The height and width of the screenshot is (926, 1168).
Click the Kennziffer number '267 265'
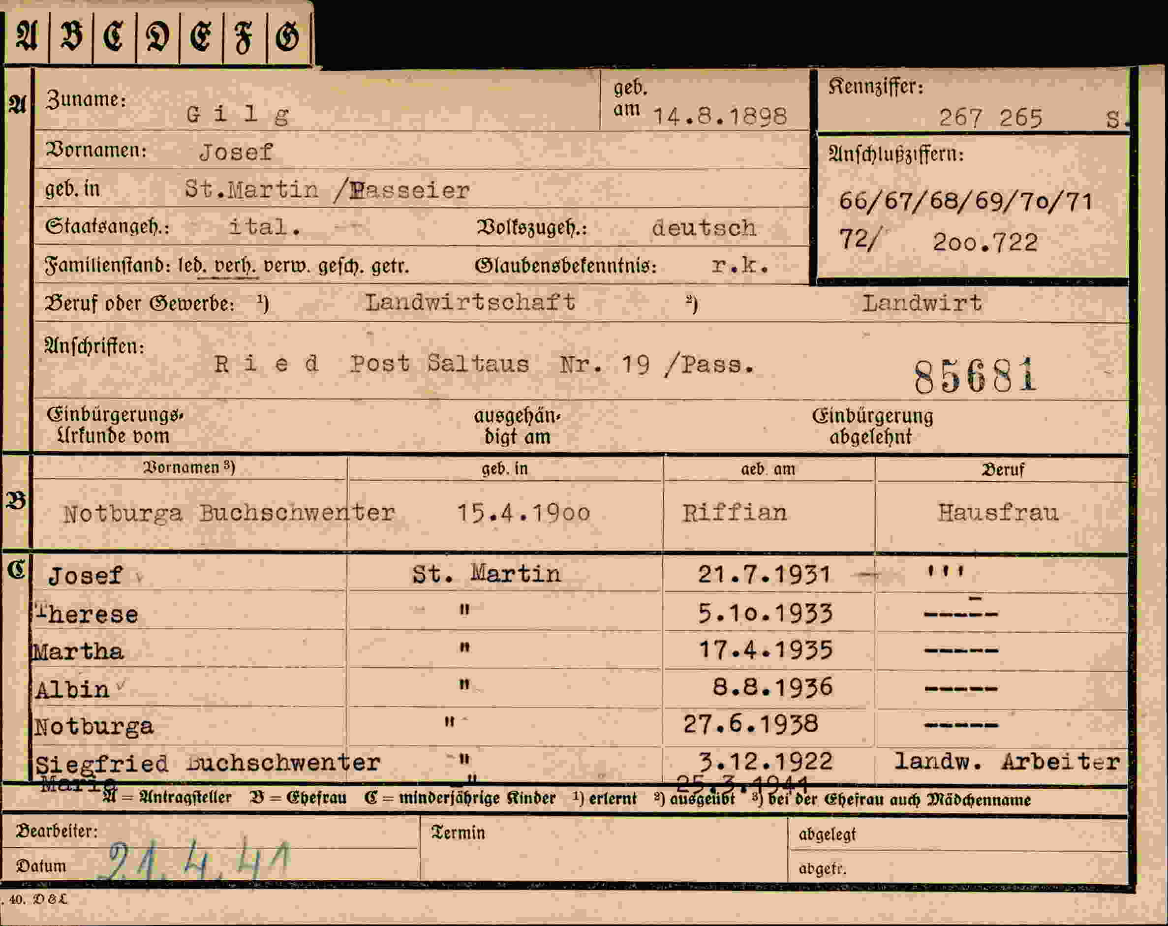click(x=990, y=118)
